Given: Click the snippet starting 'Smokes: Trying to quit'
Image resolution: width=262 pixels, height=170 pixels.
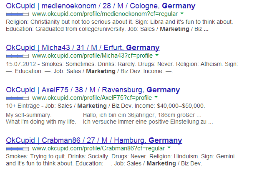Looking at the screenshot, I should (120, 160).
